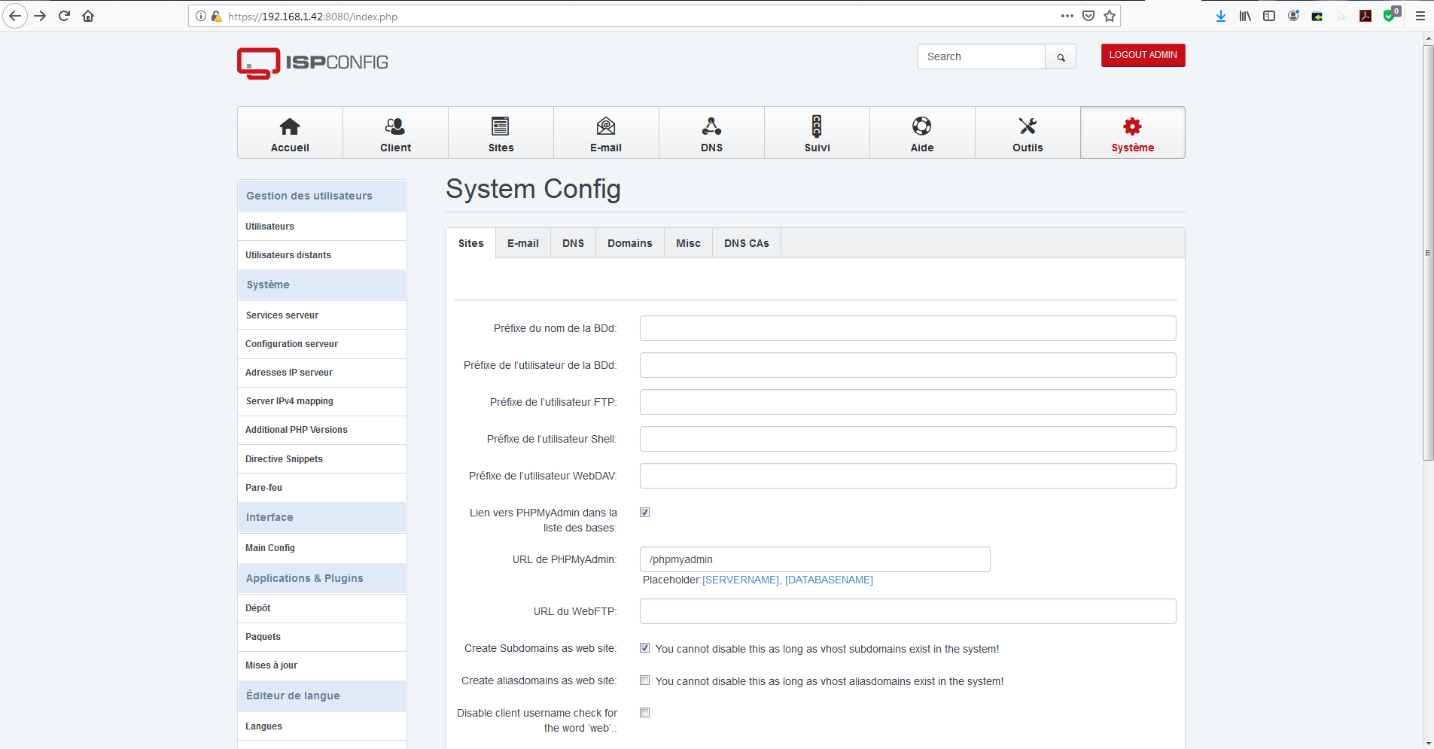Click the URL de PHPMyAdmin field

point(815,559)
